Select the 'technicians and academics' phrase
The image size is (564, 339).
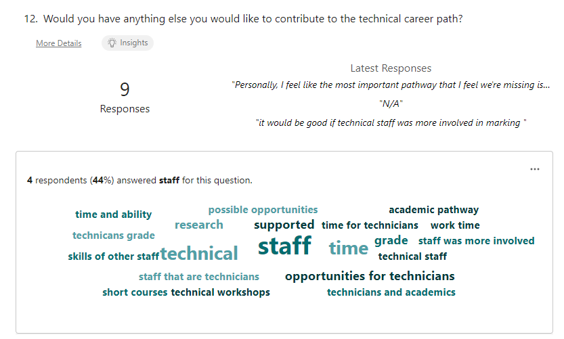[391, 292]
